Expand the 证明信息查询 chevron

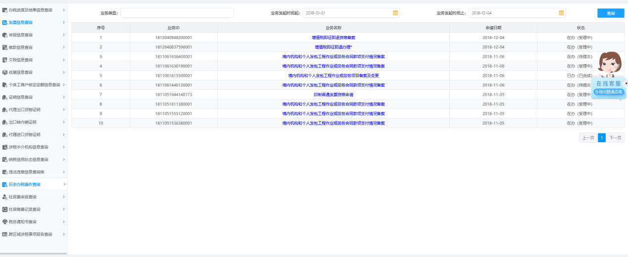(x=63, y=97)
